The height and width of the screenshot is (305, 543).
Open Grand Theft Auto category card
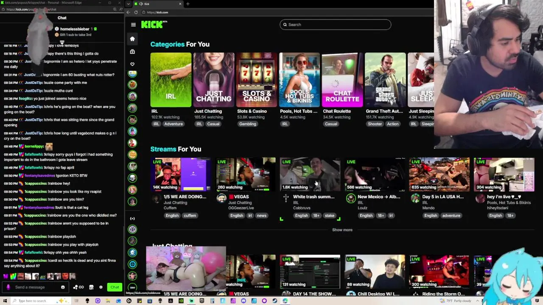click(385, 80)
